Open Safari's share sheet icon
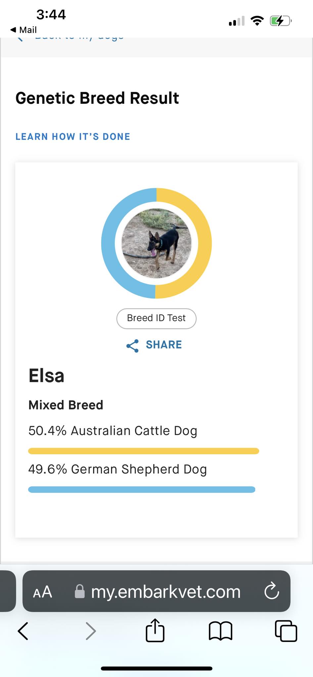The image size is (313, 677). click(155, 630)
